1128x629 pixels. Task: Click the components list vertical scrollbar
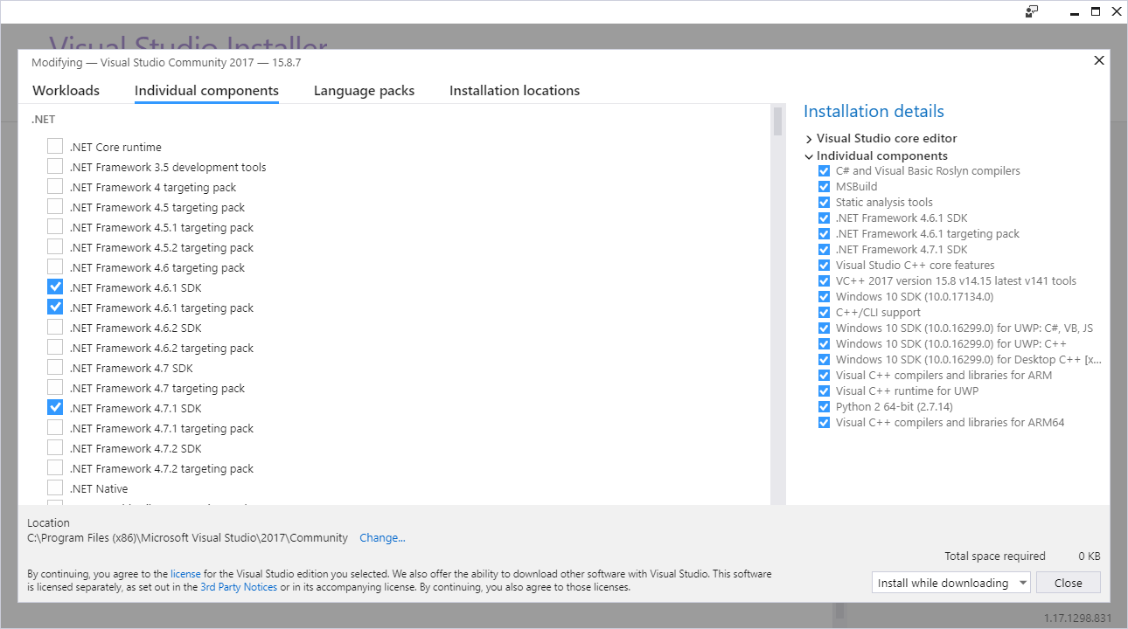click(777, 306)
